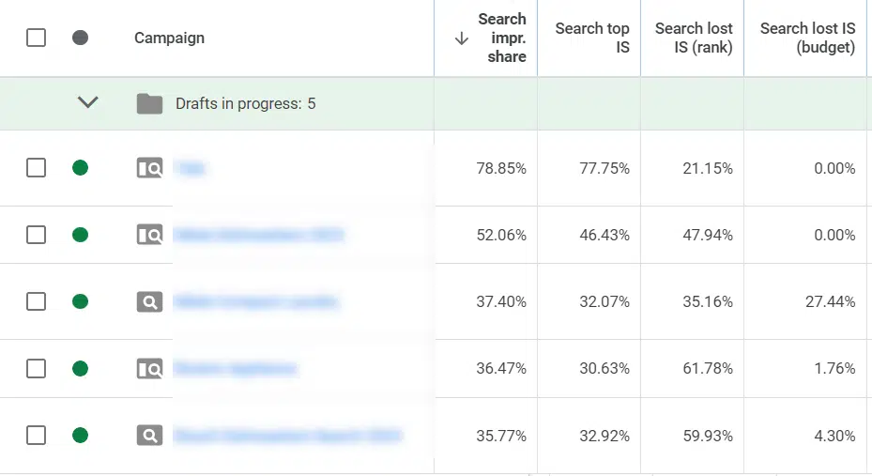The width and height of the screenshot is (872, 476).
Task: Click the Drafts in progress folder icon
Action: pos(149,103)
